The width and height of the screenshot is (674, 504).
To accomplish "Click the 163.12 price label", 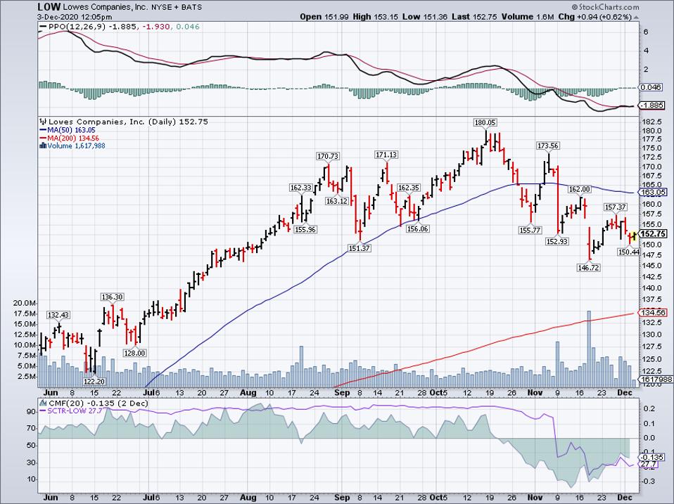I will tap(336, 201).
